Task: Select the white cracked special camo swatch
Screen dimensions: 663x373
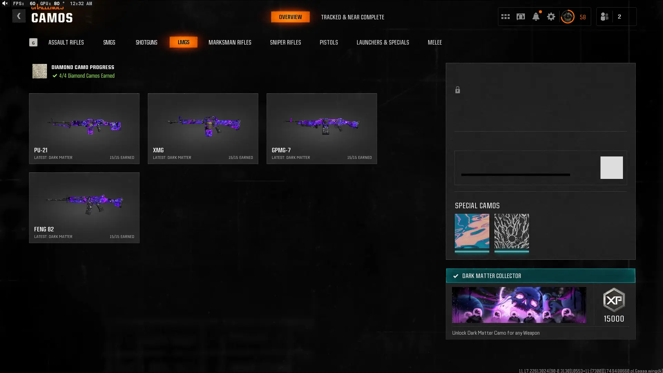Action: (x=511, y=231)
